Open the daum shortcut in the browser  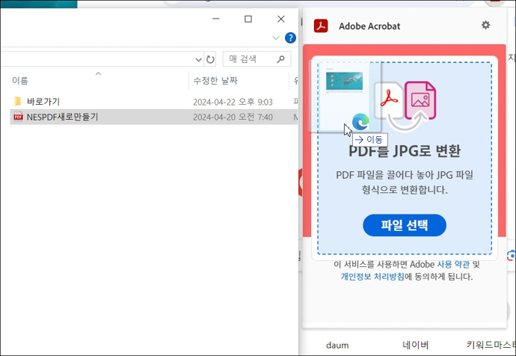coord(337,345)
